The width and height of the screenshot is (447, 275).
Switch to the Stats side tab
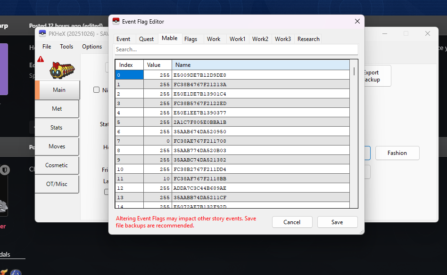57,128
